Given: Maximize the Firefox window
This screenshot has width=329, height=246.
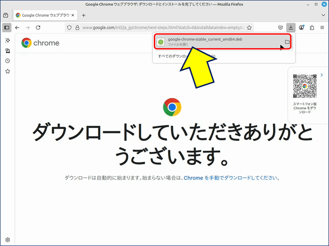Looking at the screenshot, I should coord(316,4).
